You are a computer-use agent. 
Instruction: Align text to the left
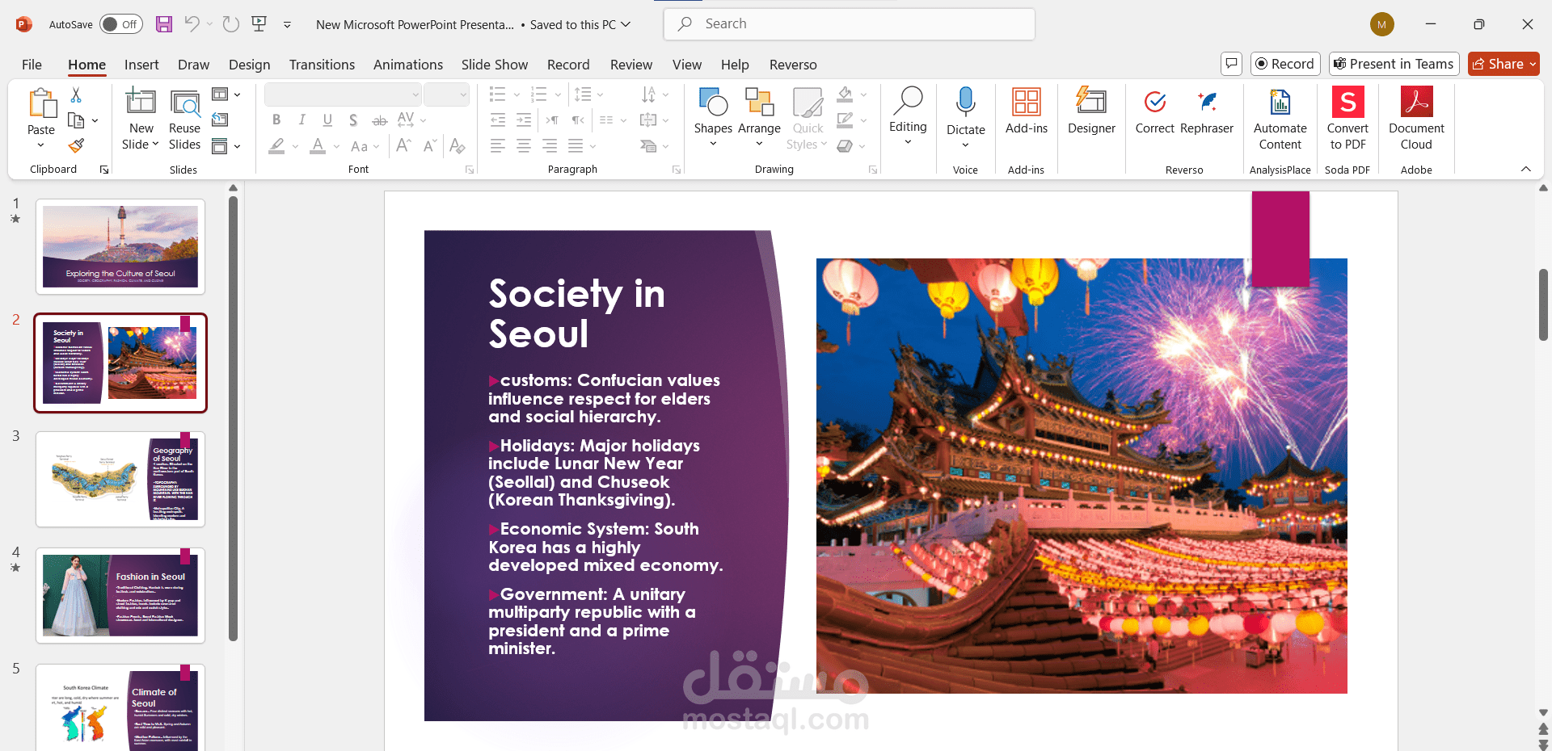[x=498, y=146]
